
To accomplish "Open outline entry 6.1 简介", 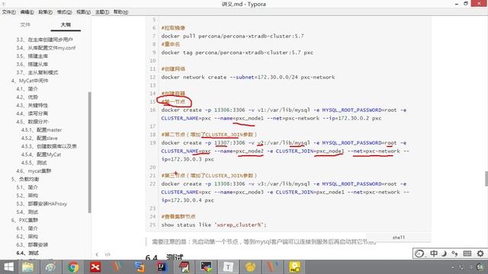I will (27, 228).
